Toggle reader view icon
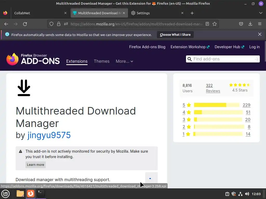This screenshot has height=199, width=266. (x=207, y=24)
